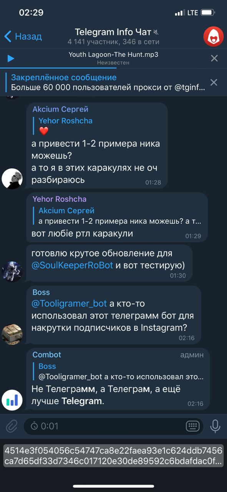Open the bot keyboard icon in input field
The height and width of the screenshot is (492, 227).
click(x=192, y=426)
